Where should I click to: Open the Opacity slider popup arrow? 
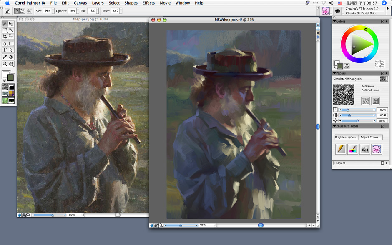78,11
